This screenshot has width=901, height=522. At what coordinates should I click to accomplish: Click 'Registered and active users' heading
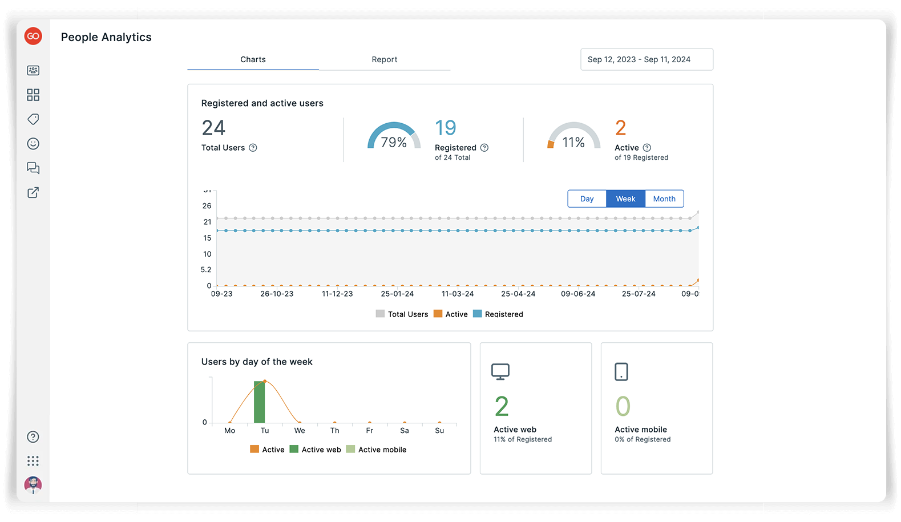[x=262, y=103]
